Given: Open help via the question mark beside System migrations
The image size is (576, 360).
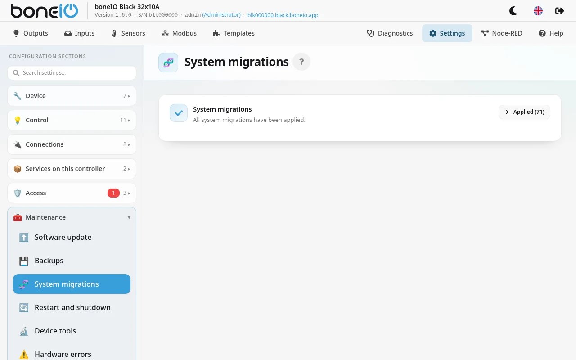Looking at the screenshot, I should [301, 62].
